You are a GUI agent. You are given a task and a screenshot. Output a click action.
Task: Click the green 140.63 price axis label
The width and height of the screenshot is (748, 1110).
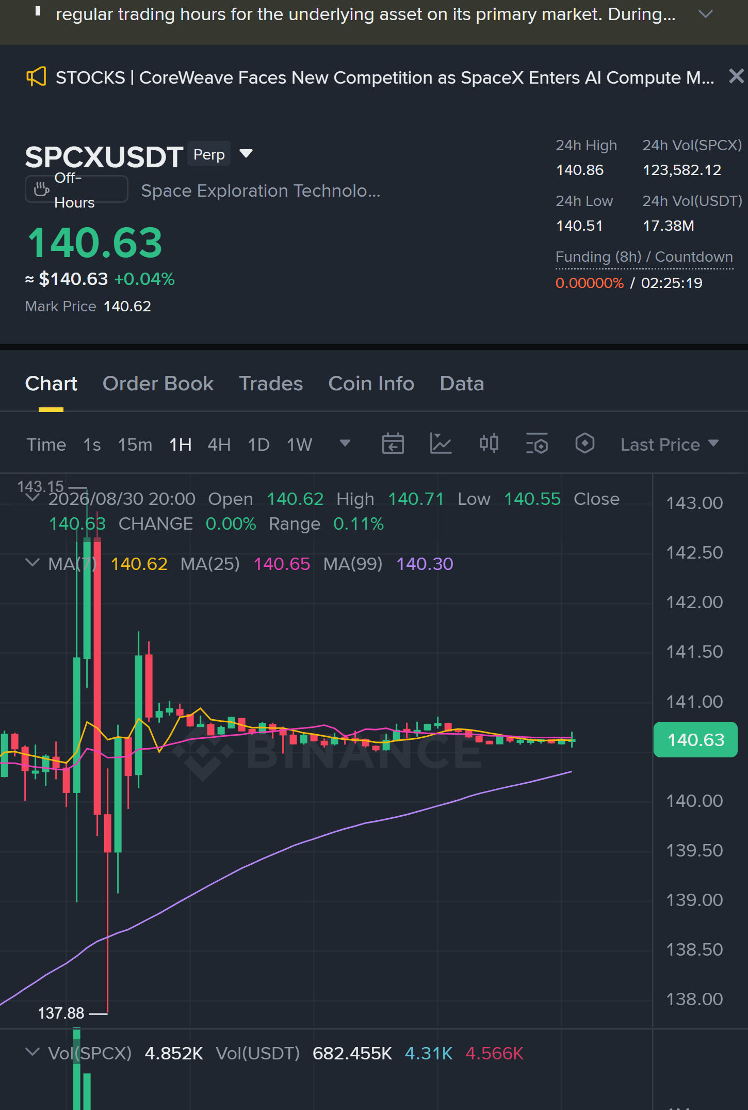(x=695, y=740)
